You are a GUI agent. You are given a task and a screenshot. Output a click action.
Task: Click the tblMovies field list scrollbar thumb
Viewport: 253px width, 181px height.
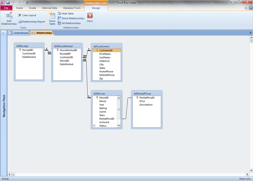(119, 109)
